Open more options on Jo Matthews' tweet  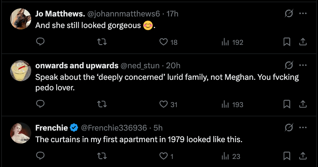(x=303, y=14)
